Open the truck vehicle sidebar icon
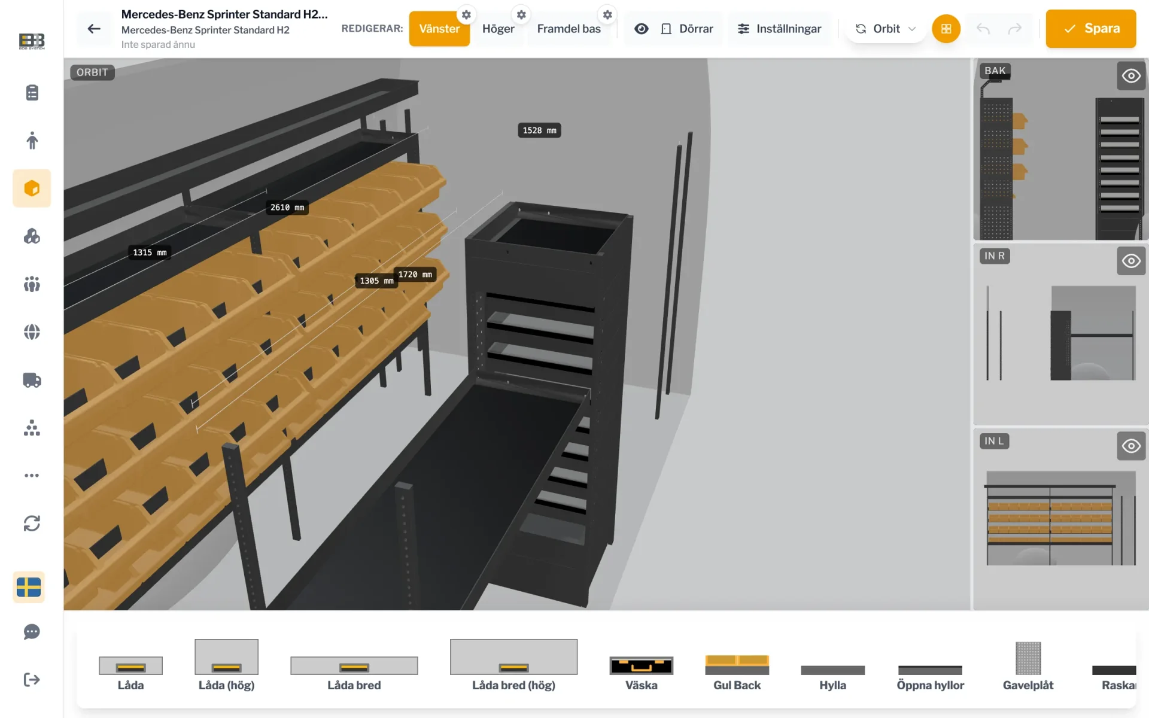Screen dimensions: 1149x718 click(x=32, y=380)
